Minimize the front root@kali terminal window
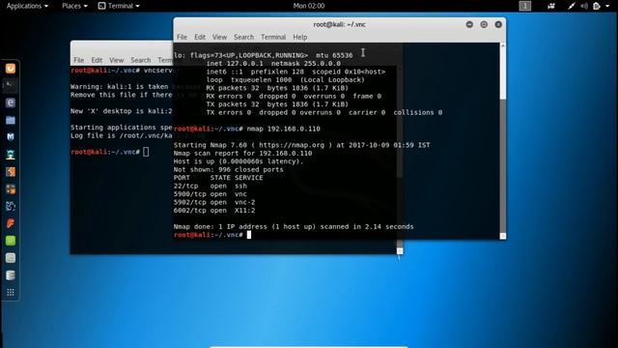618x348 pixels. pyautogui.click(x=469, y=24)
